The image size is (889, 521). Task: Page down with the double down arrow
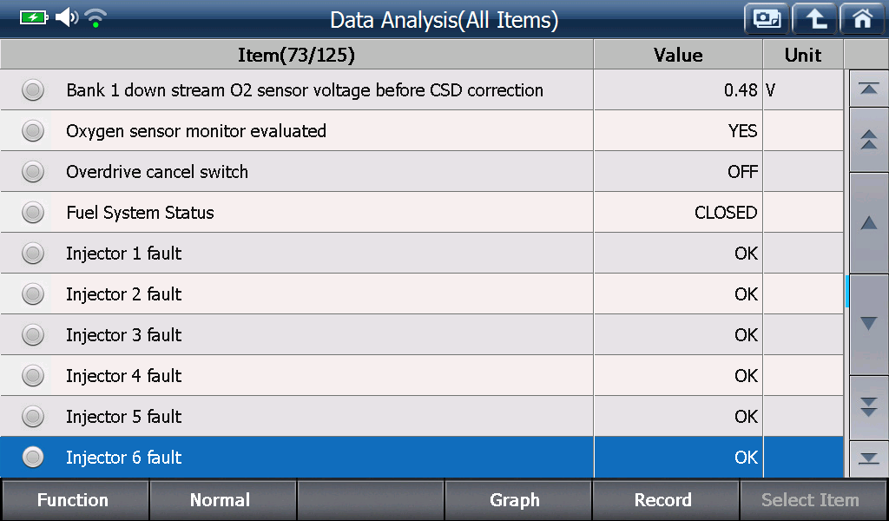[868, 407]
